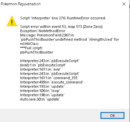The height and width of the screenshot is (122, 130).
Task: Click the undefined method 'strengthUsed' text
Action: point(83,39)
